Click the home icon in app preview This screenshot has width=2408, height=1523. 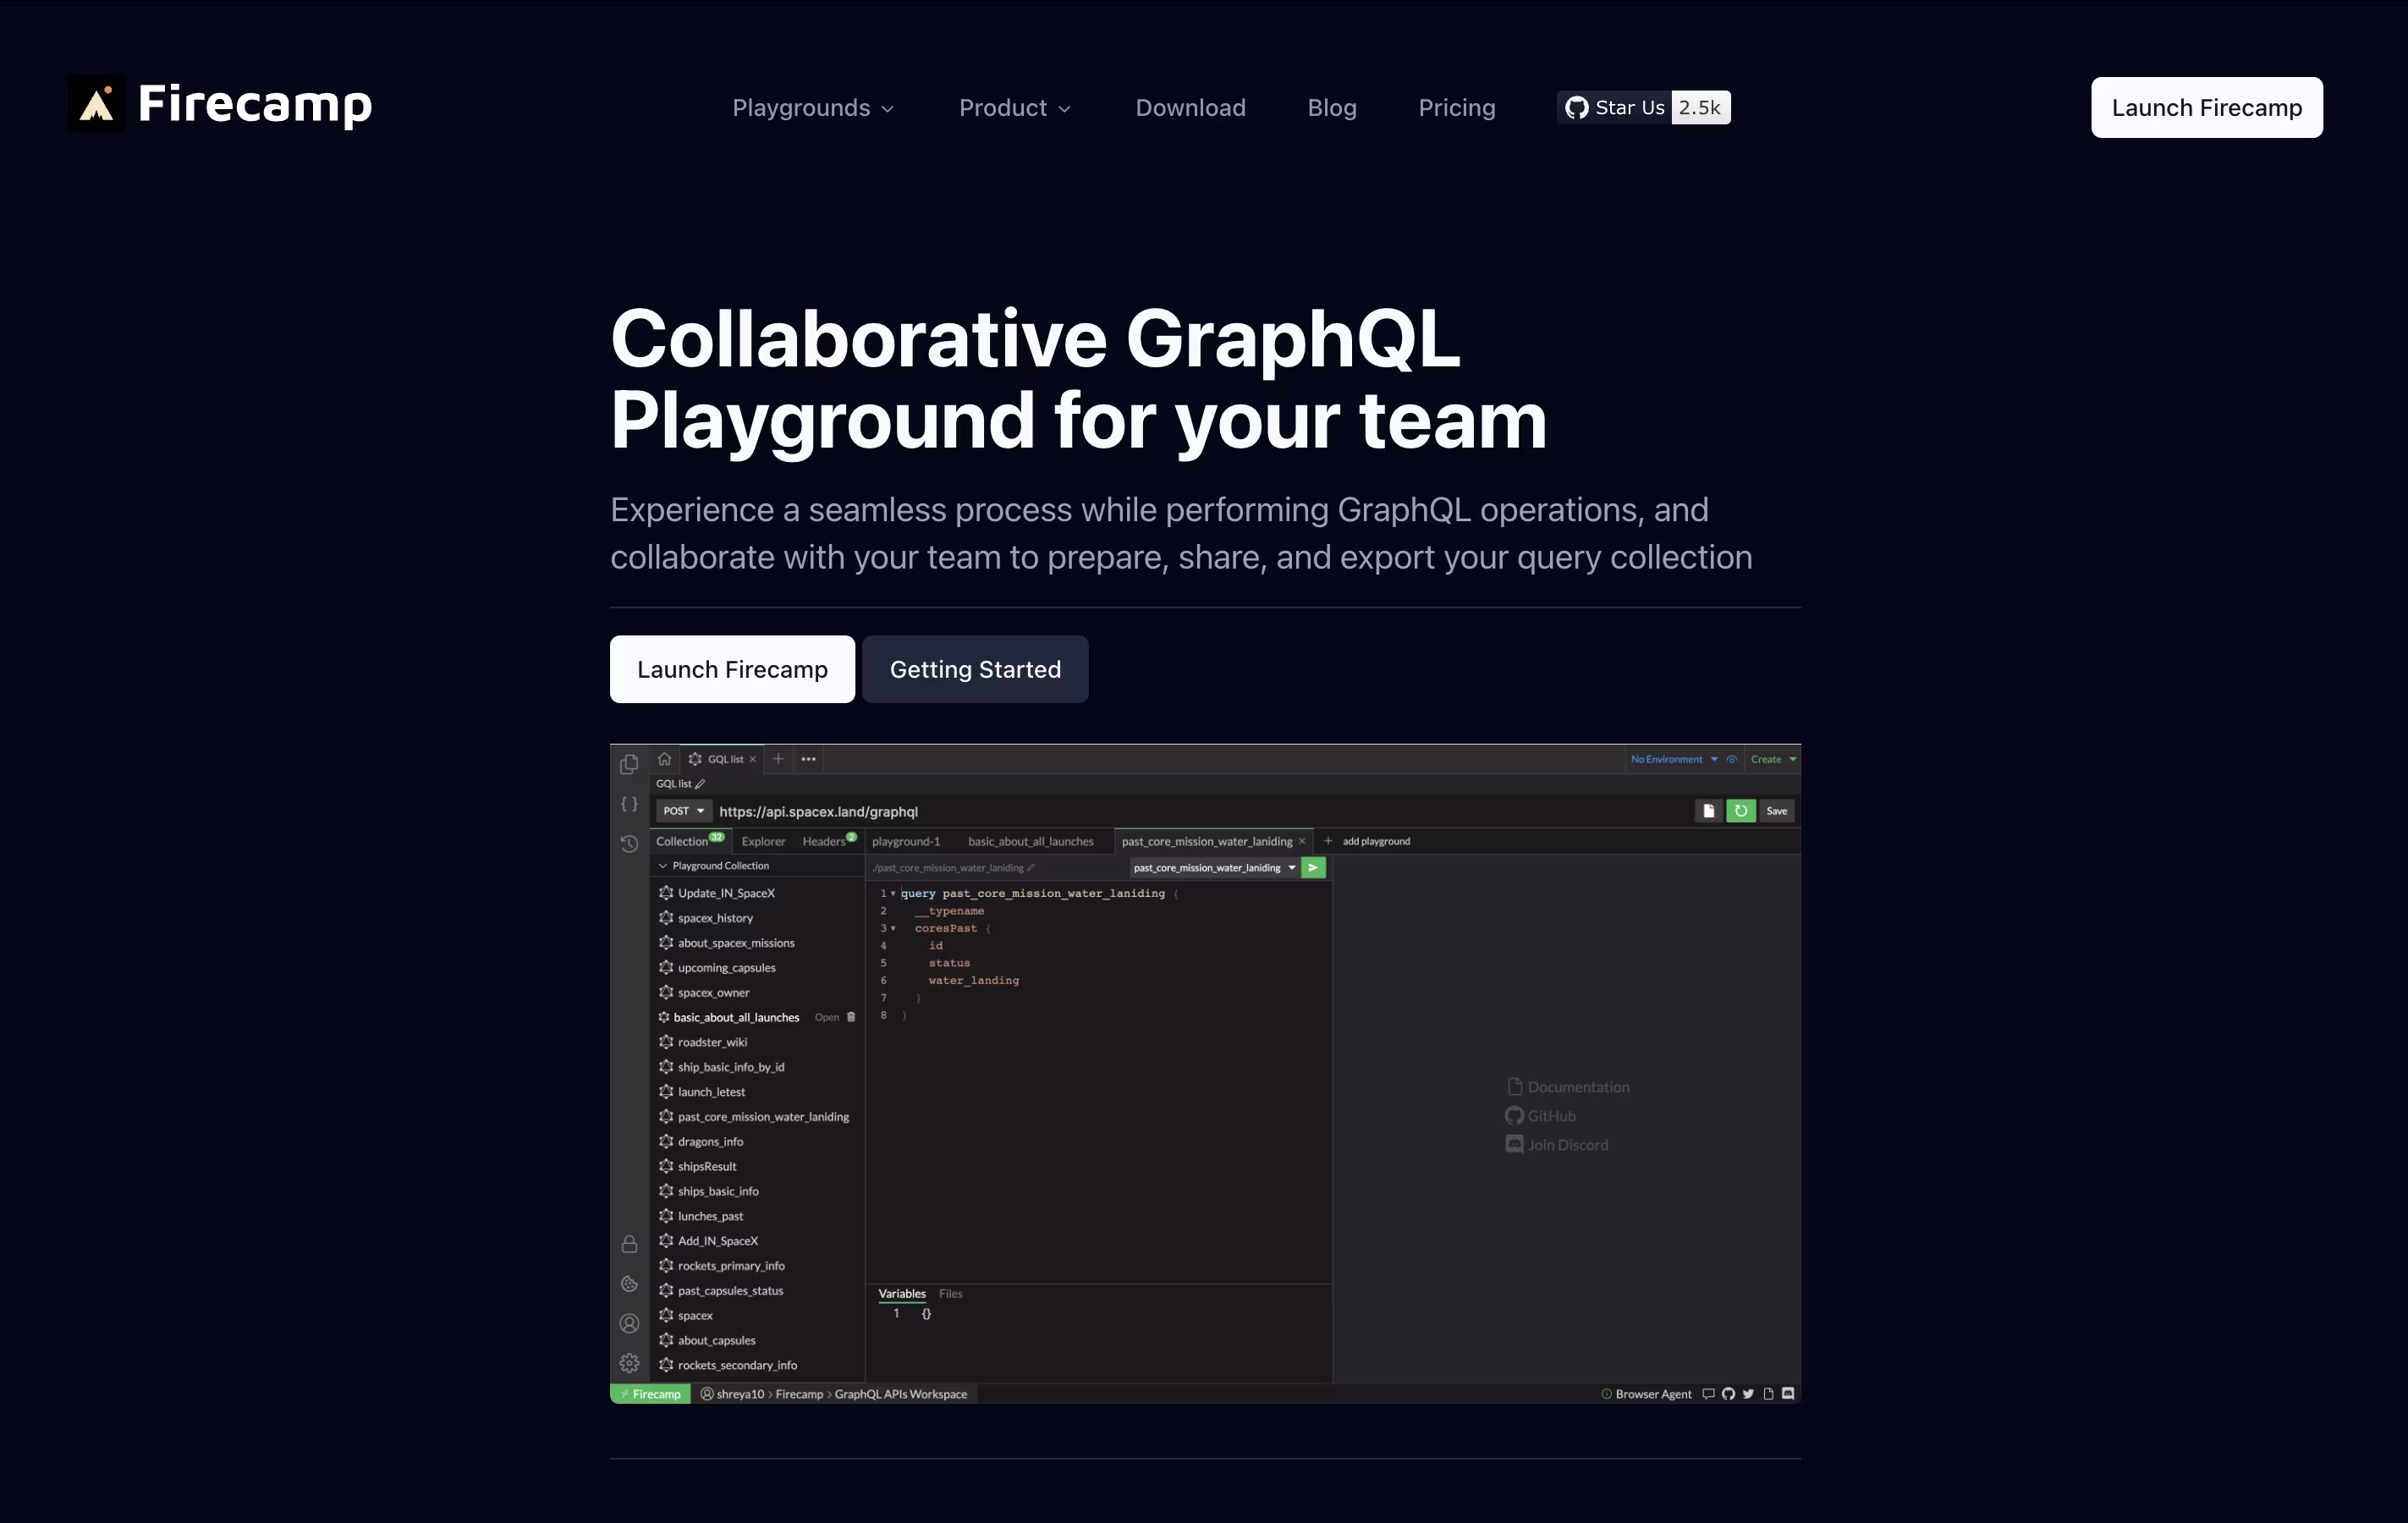[664, 759]
